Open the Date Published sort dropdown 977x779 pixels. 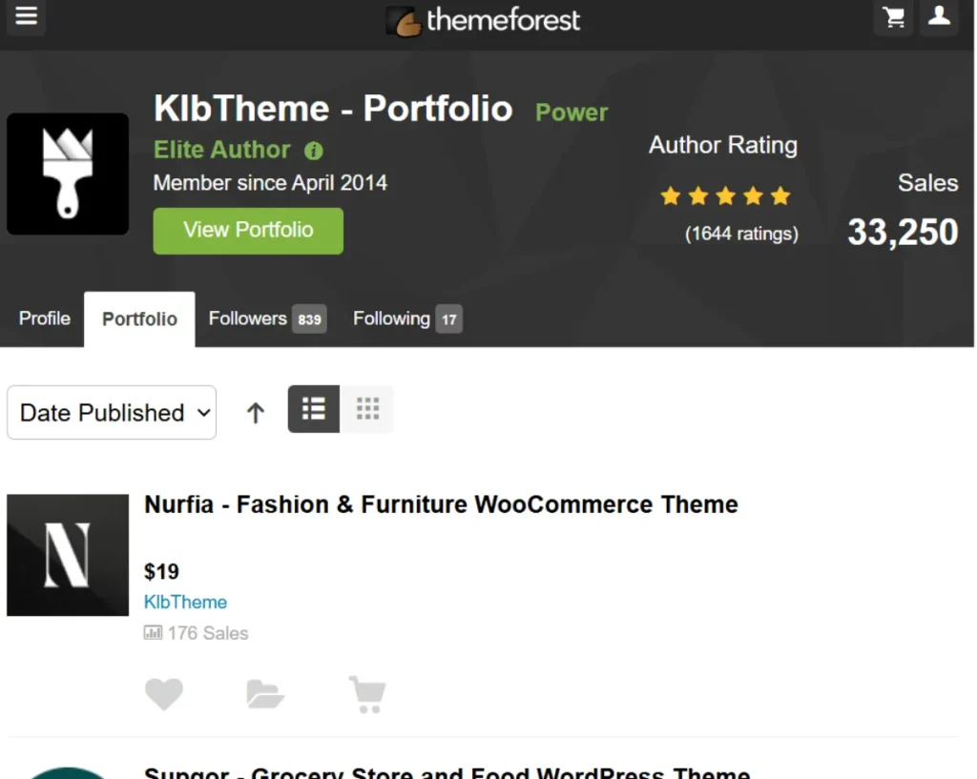click(x=112, y=412)
